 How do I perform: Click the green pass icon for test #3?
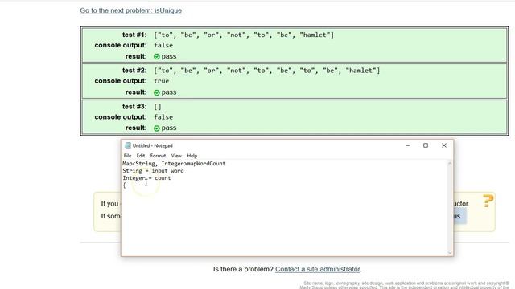tap(157, 128)
